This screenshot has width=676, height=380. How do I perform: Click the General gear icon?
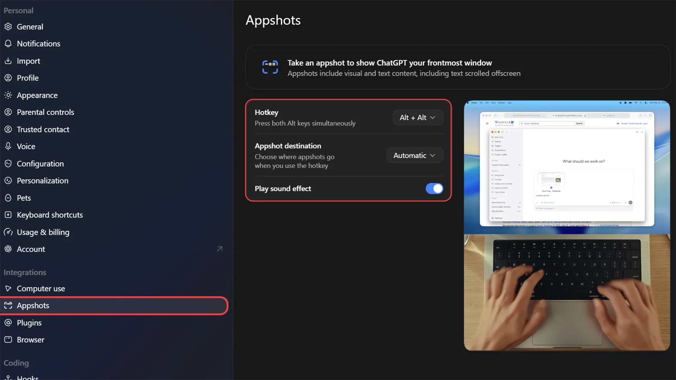point(8,27)
